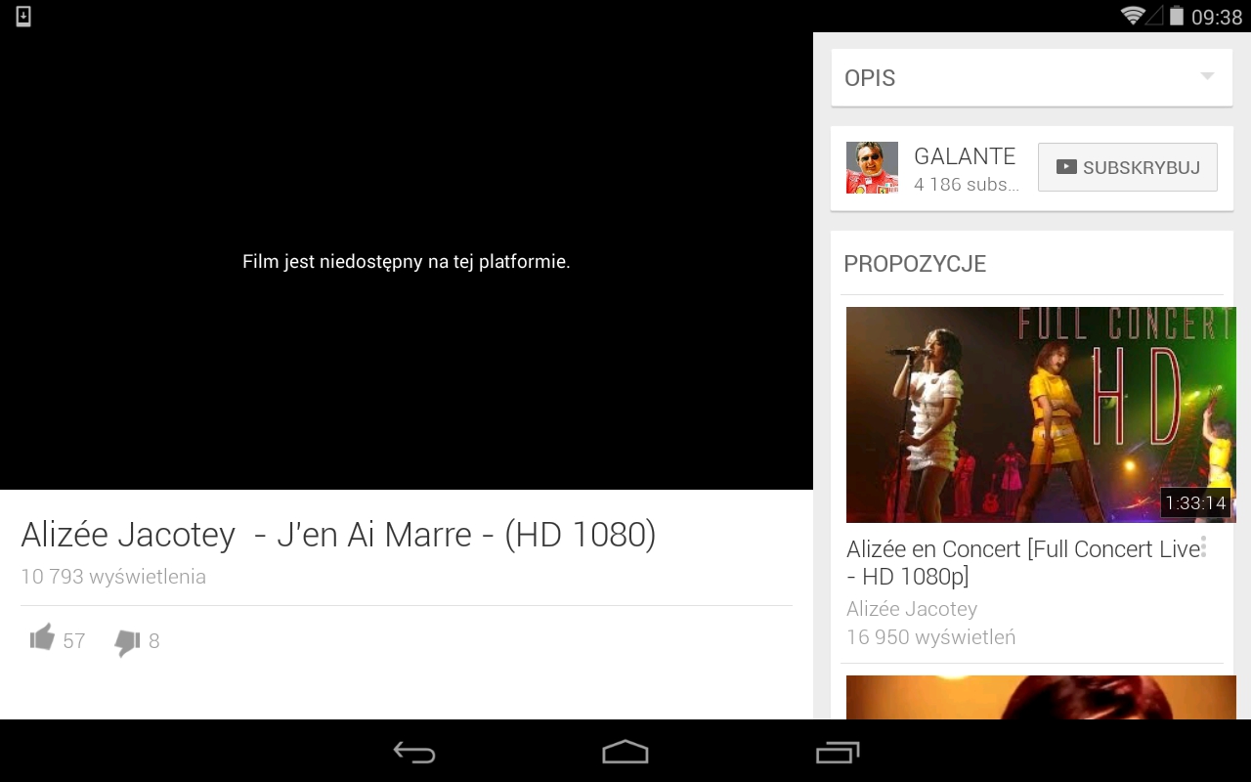
Task: Open the partially visible second suggested thumbnail
Action: [1040, 697]
